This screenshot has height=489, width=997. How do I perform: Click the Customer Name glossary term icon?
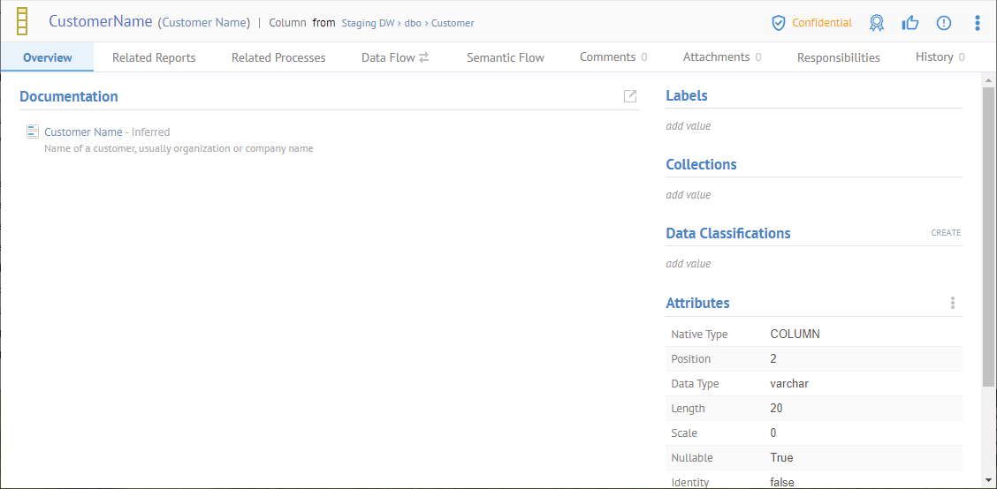tap(33, 132)
